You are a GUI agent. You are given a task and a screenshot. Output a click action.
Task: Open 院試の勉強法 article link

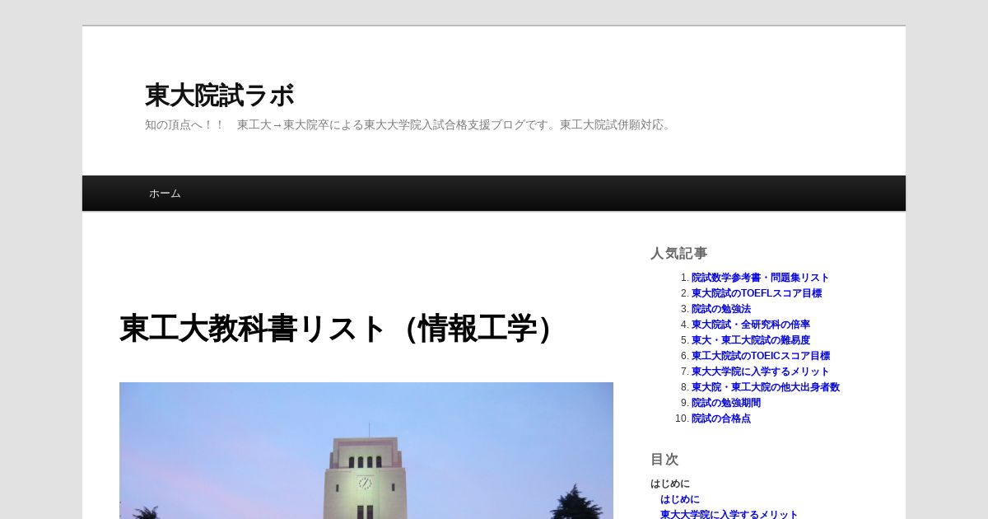(720, 309)
